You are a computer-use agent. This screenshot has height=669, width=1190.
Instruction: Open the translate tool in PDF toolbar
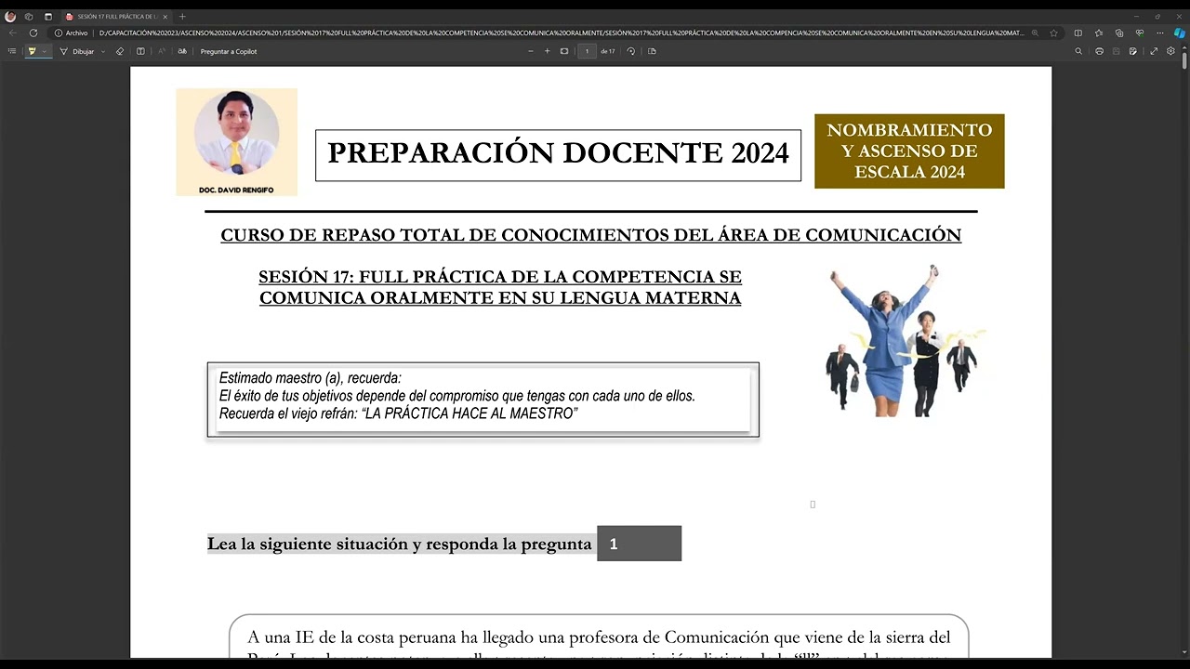[182, 51]
